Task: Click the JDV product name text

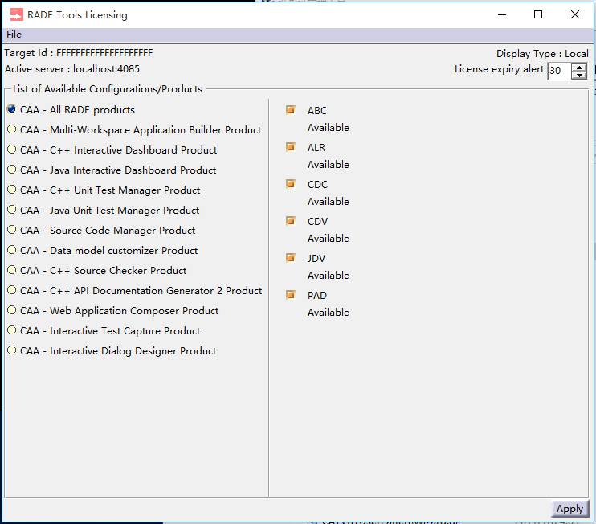Action: click(316, 259)
